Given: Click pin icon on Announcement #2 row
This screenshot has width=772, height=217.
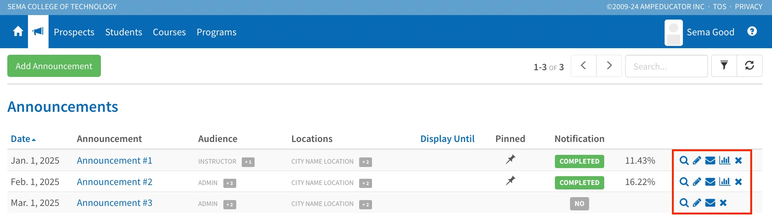Looking at the screenshot, I should (x=510, y=181).
